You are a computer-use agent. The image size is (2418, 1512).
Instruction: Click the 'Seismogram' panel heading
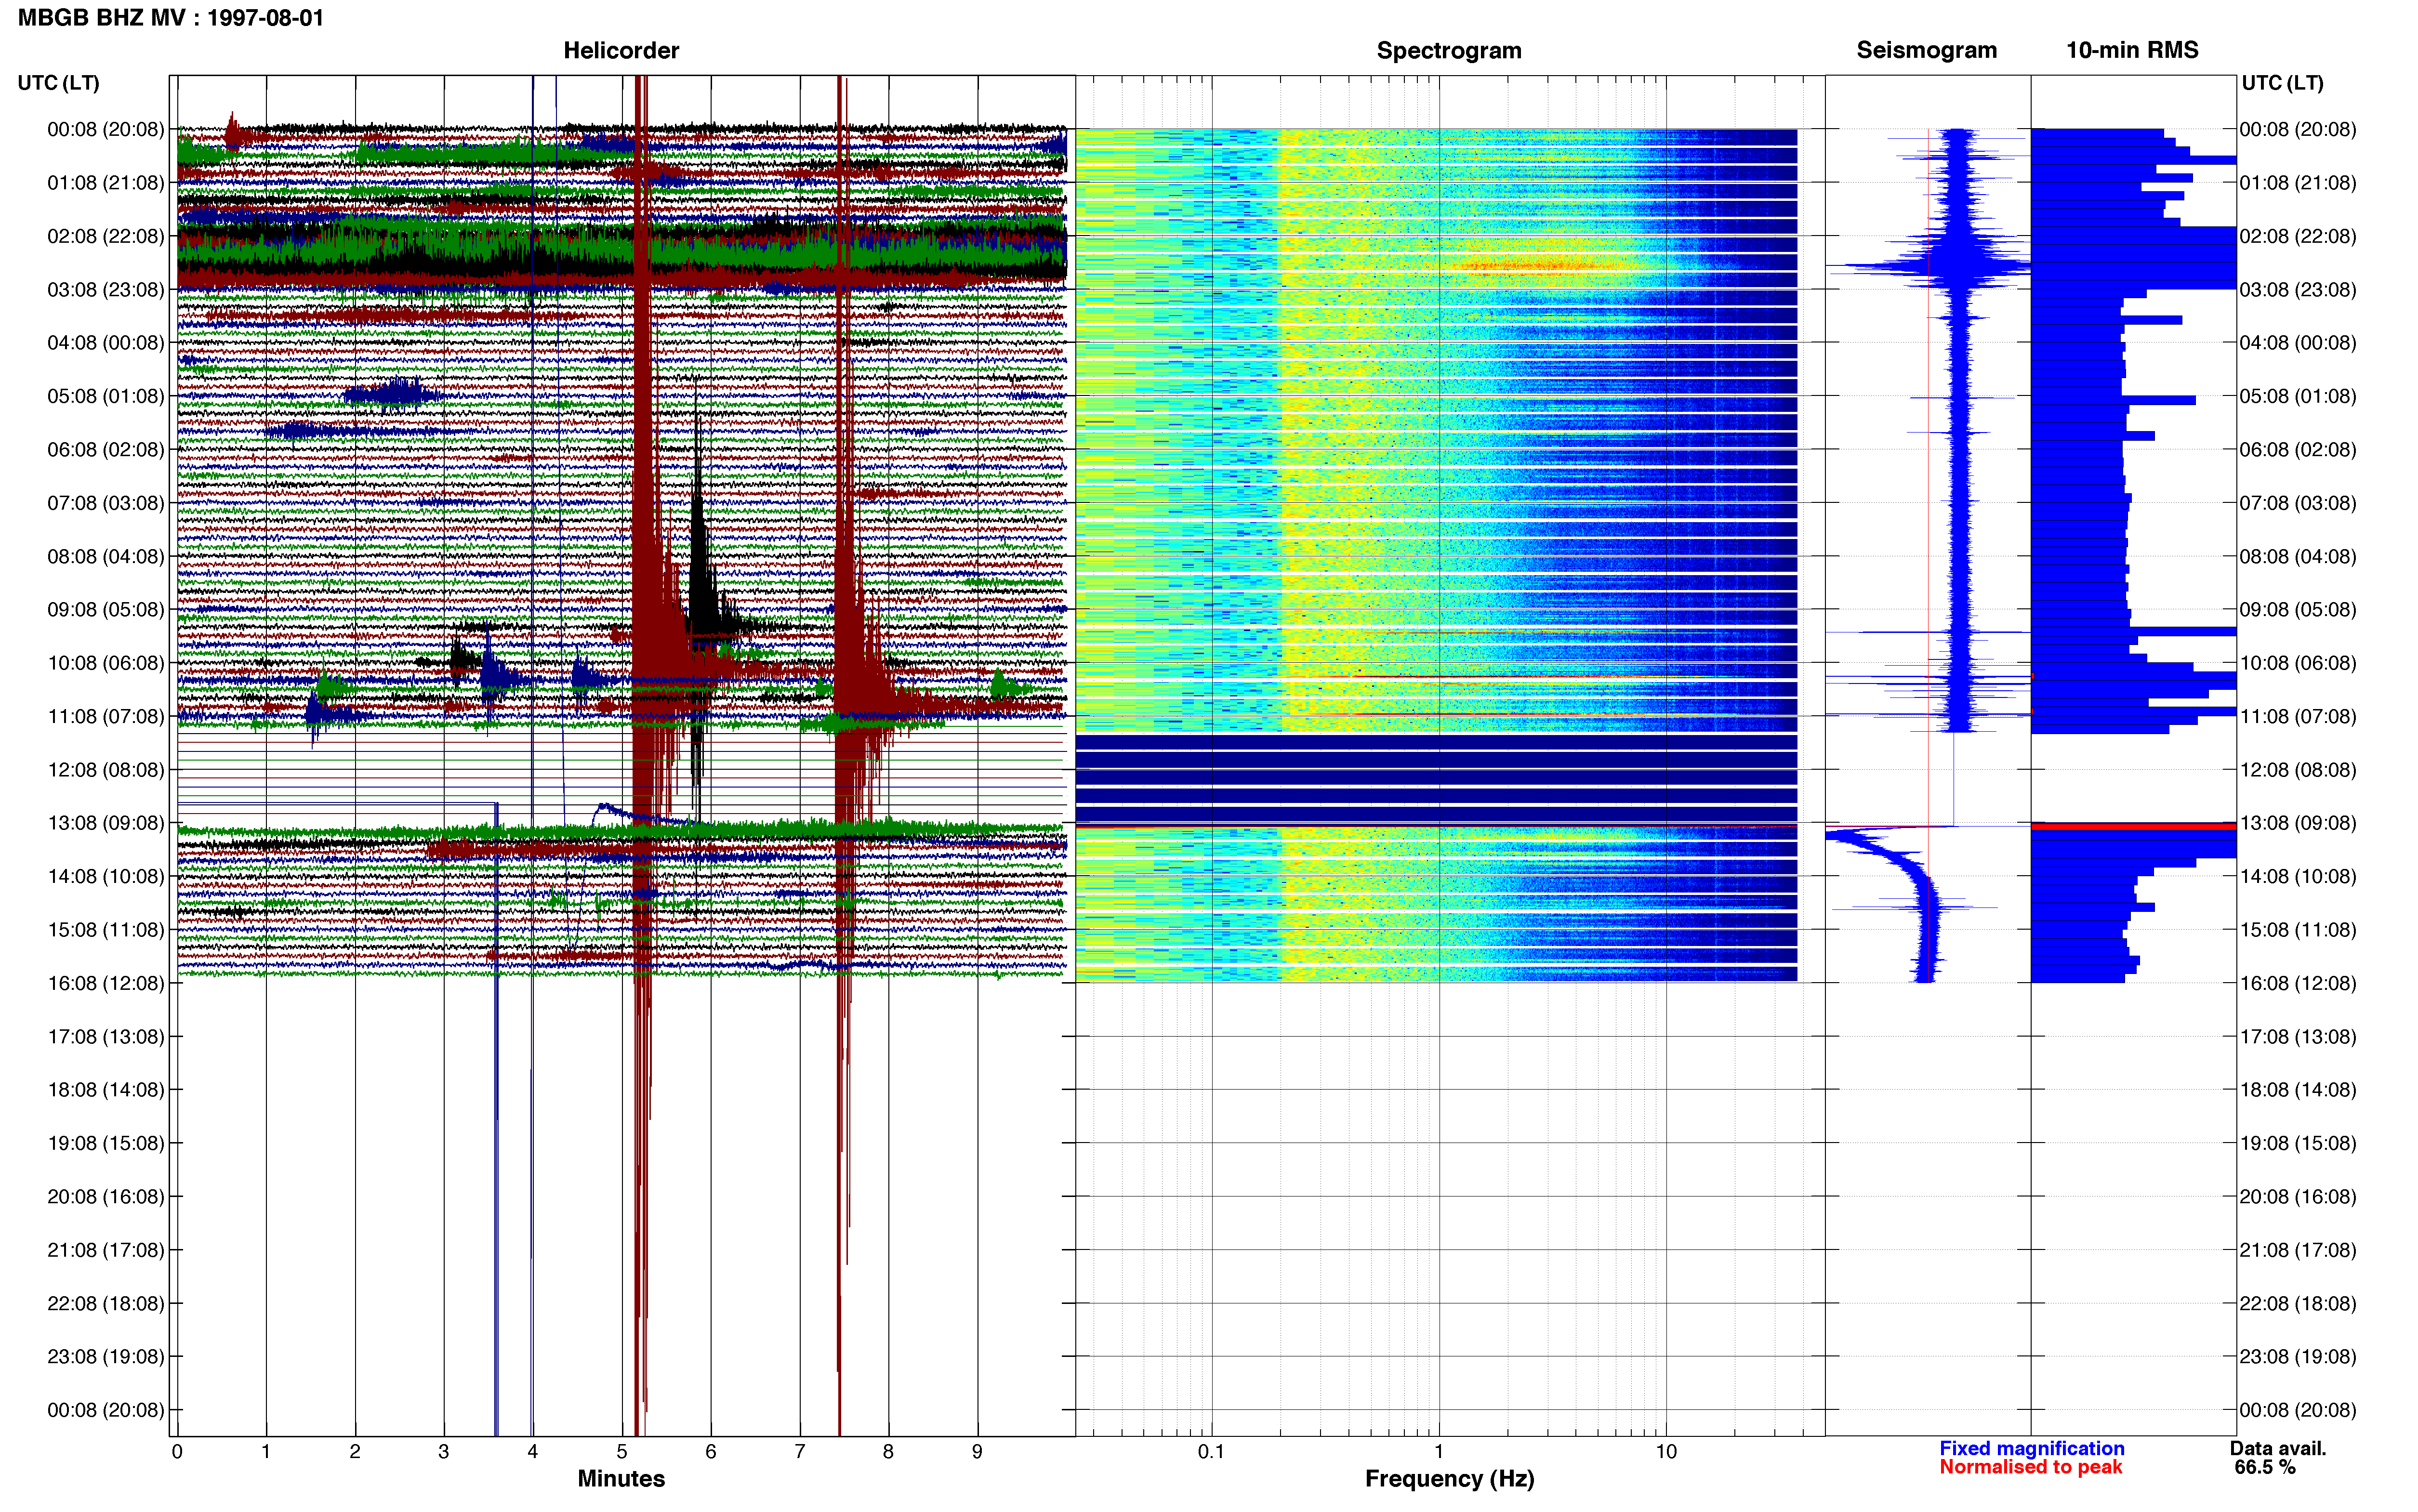[1926, 50]
